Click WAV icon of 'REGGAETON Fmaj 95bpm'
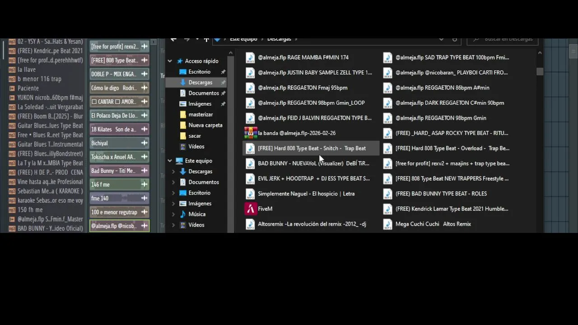Viewport: 578px width, 325px height. [250, 88]
